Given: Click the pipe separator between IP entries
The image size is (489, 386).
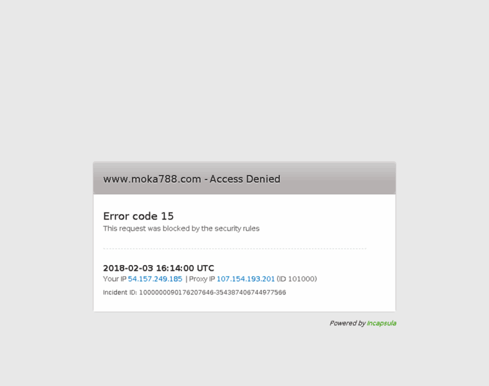Looking at the screenshot, I should point(187,279).
